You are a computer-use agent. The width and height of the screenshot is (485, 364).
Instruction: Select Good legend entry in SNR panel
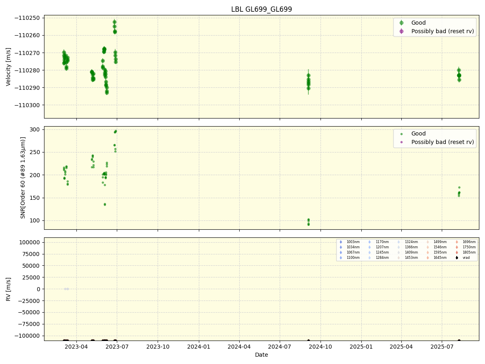tap(418, 134)
